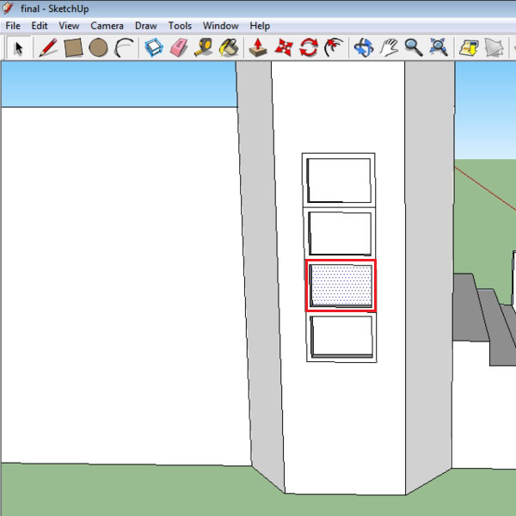Image resolution: width=516 pixels, height=516 pixels.
Task: Activate the Circle drawing tool
Action: (98, 47)
